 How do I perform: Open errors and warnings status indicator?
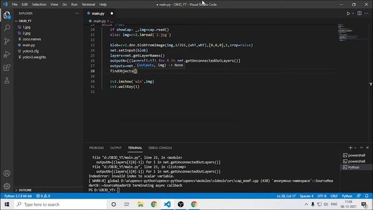[43, 196]
